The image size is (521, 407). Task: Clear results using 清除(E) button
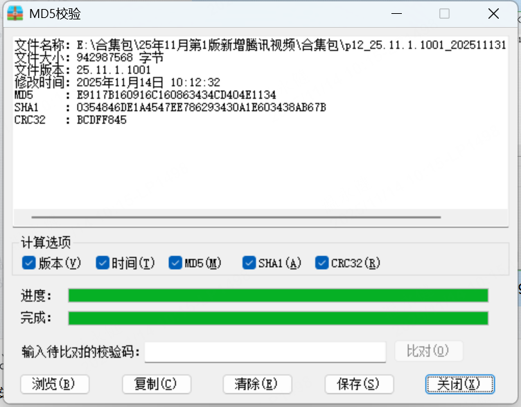click(258, 384)
